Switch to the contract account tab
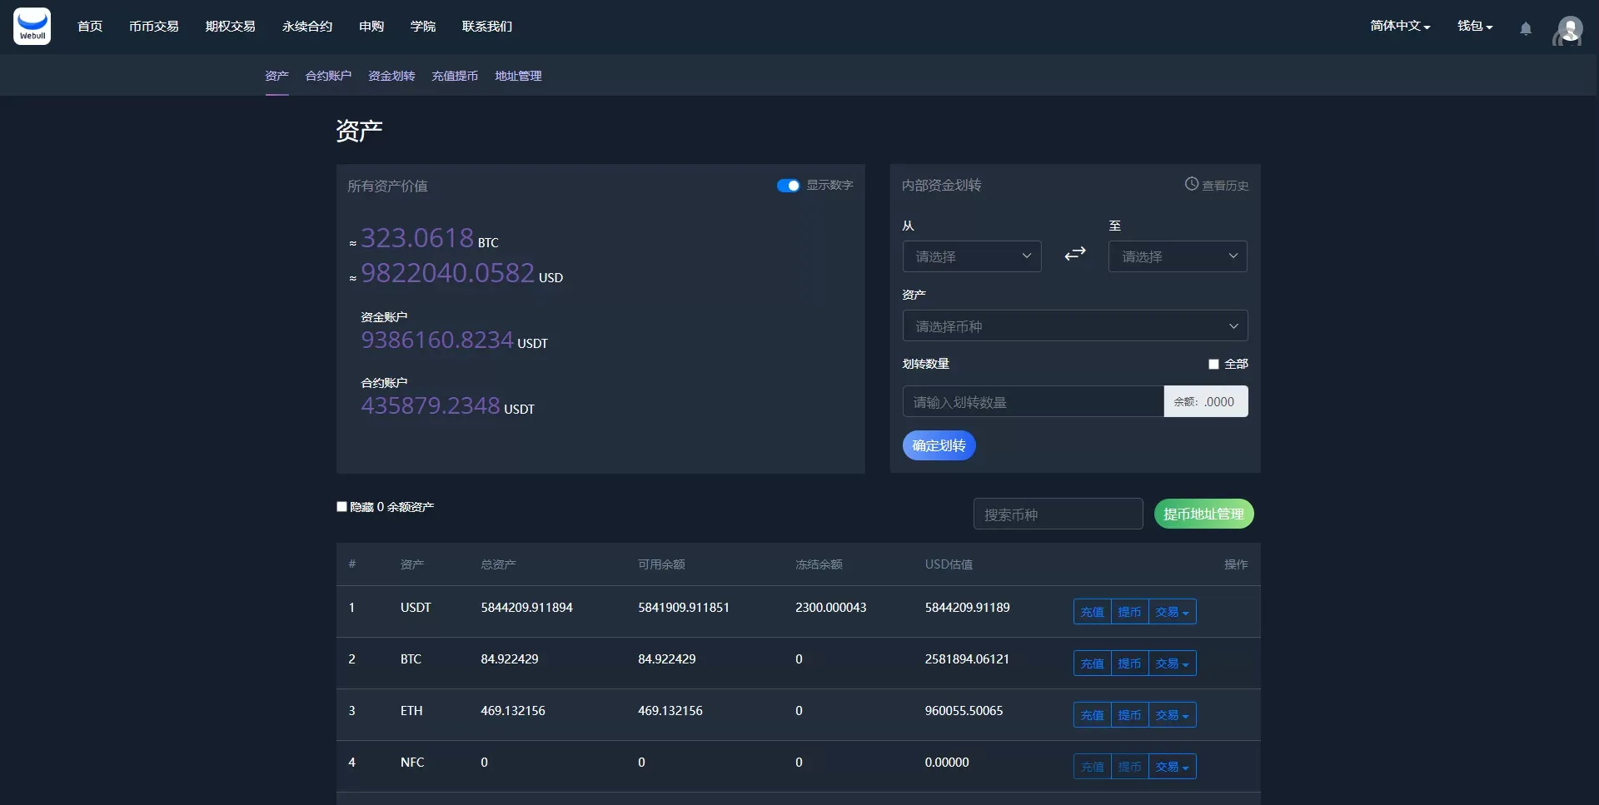 pos(328,76)
